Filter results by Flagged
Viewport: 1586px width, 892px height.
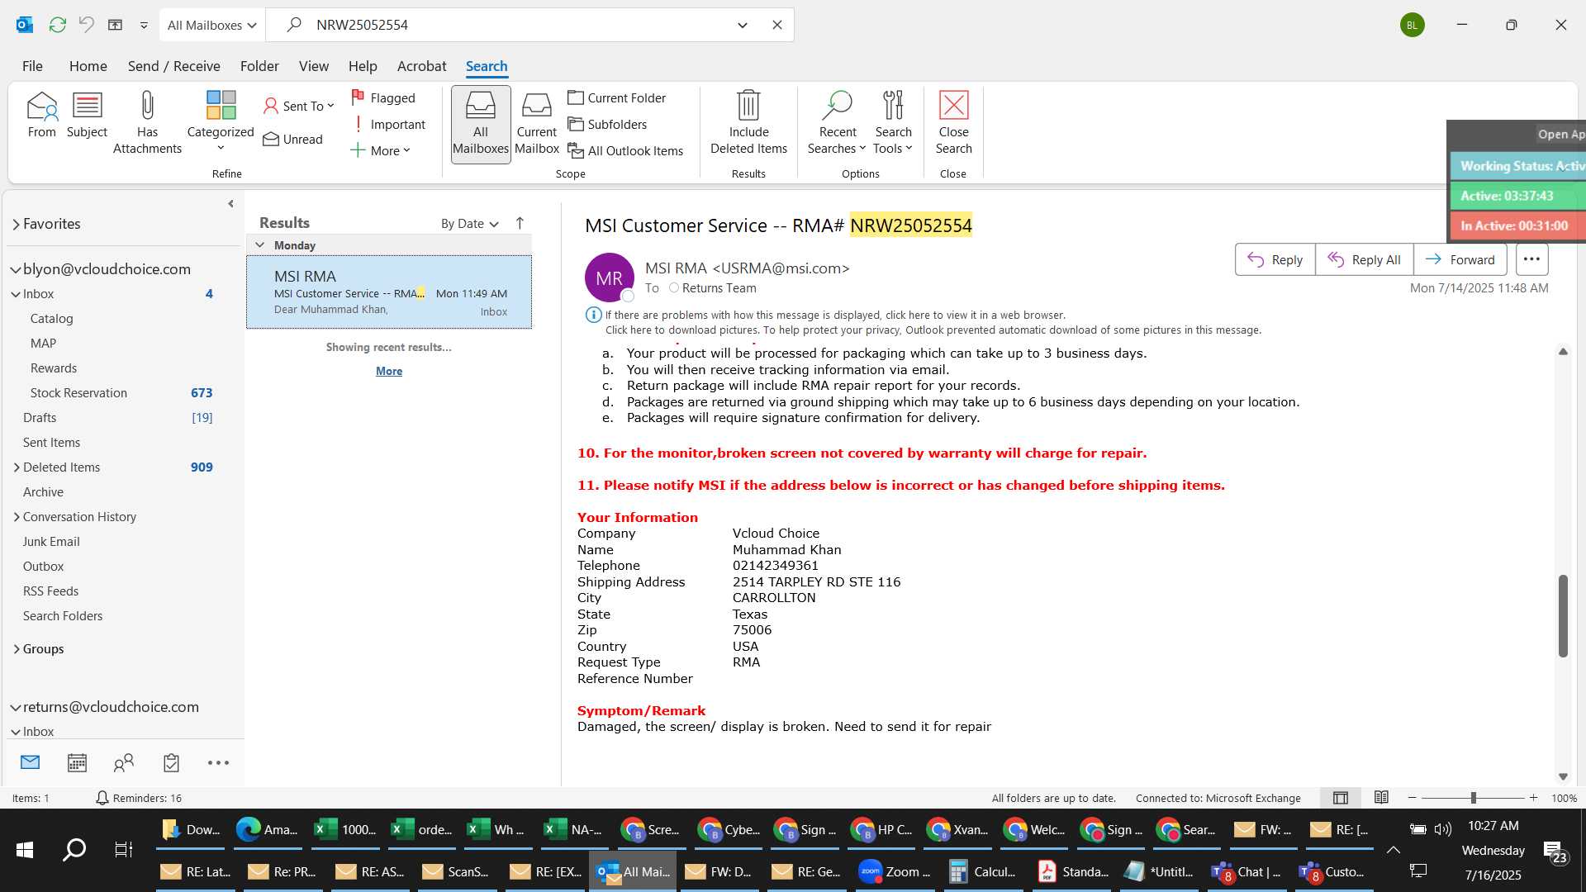[383, 97]
